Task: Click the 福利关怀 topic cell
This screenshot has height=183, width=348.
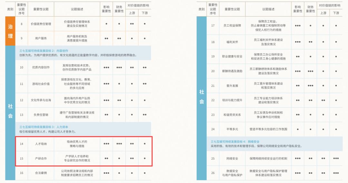Action: tap(232, 42)
